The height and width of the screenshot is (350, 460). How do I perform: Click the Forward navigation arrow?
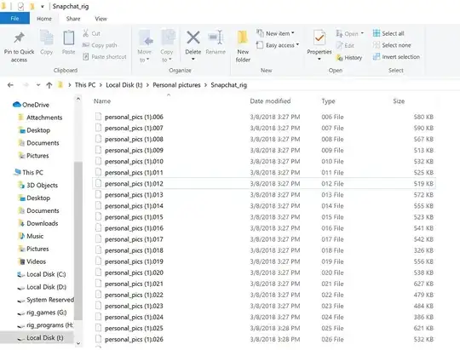coord(26,85)
